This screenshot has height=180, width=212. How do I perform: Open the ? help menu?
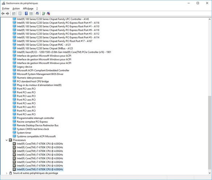pyautogui.click(x=37, y=9)
